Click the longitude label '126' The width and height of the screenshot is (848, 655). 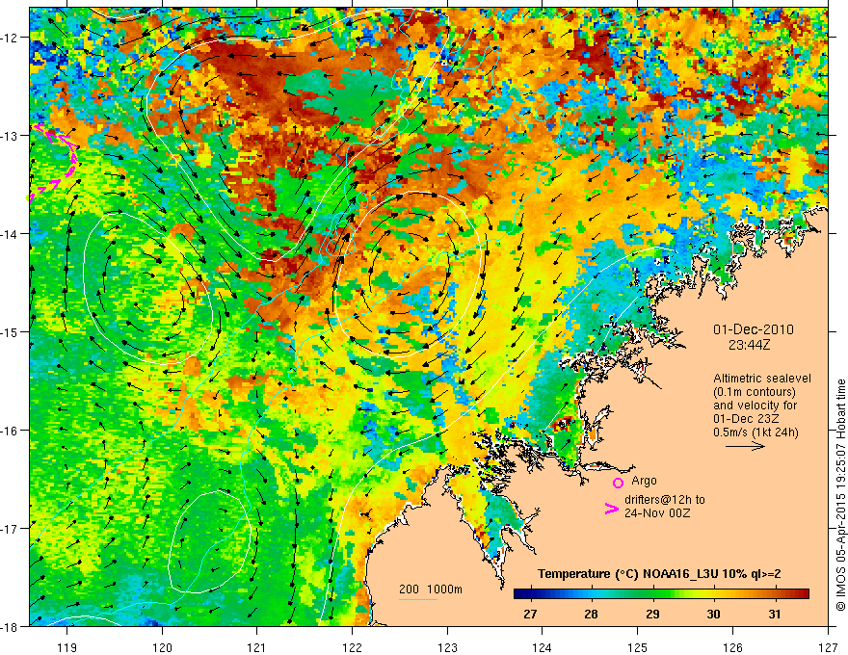[x=732, y=647]
